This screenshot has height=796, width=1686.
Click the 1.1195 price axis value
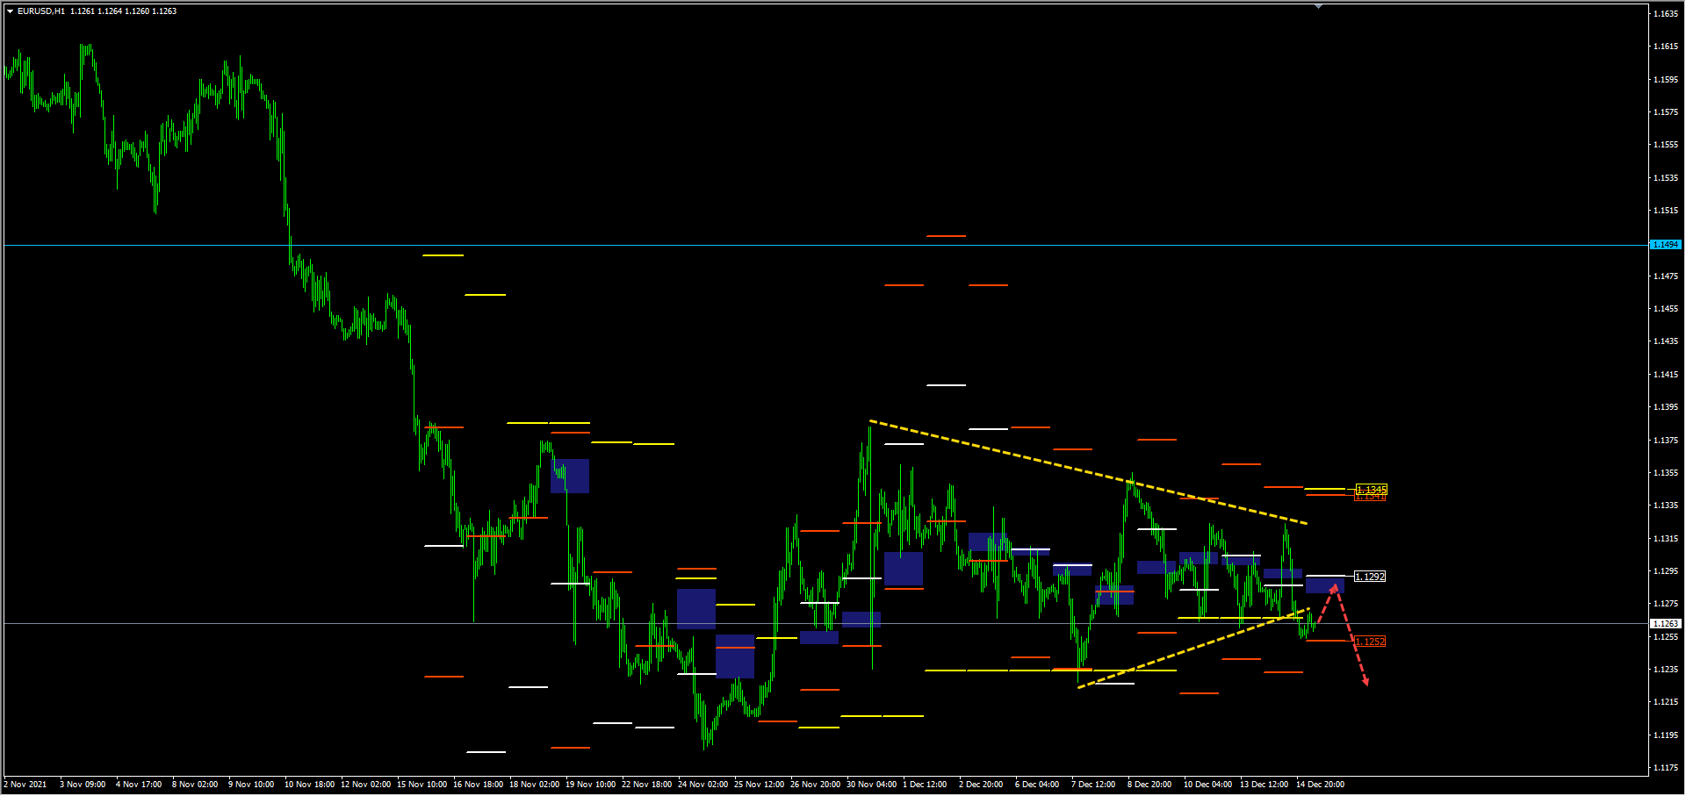click(x=1666, y=735)
